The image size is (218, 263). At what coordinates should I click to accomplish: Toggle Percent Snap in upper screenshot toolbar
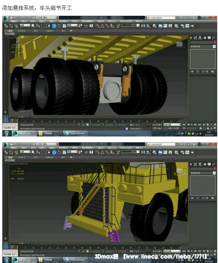click(x=107, y=26)
